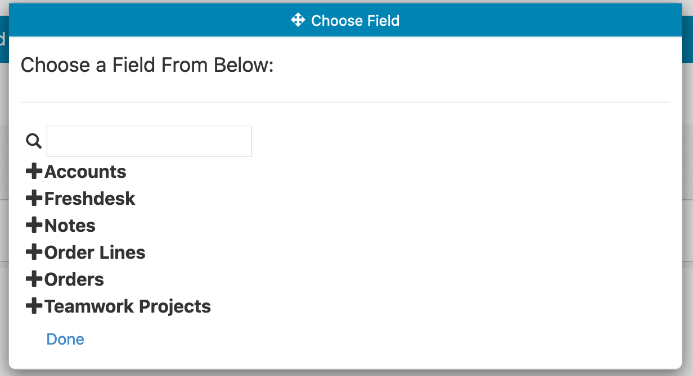Click the plus icon beside Notes

35,225
